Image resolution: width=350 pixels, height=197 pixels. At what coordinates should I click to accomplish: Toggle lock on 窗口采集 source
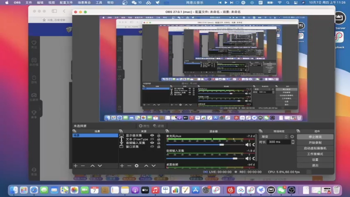[x=158, y=147]
